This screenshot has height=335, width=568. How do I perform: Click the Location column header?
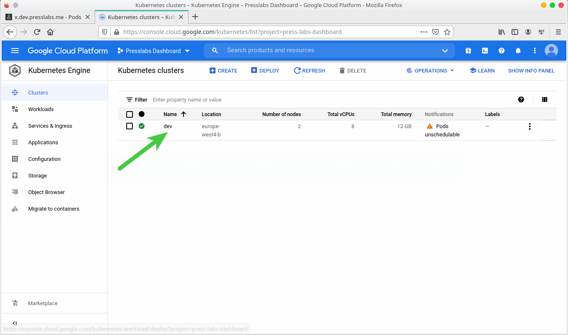pos(211,114)
